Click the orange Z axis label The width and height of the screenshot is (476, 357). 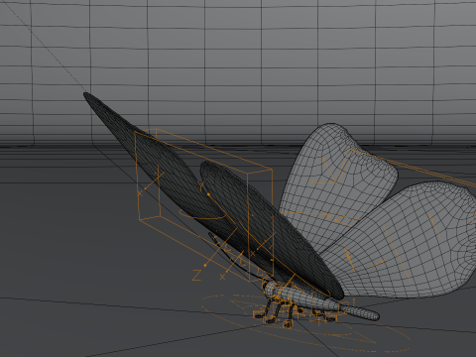[196, 275]
